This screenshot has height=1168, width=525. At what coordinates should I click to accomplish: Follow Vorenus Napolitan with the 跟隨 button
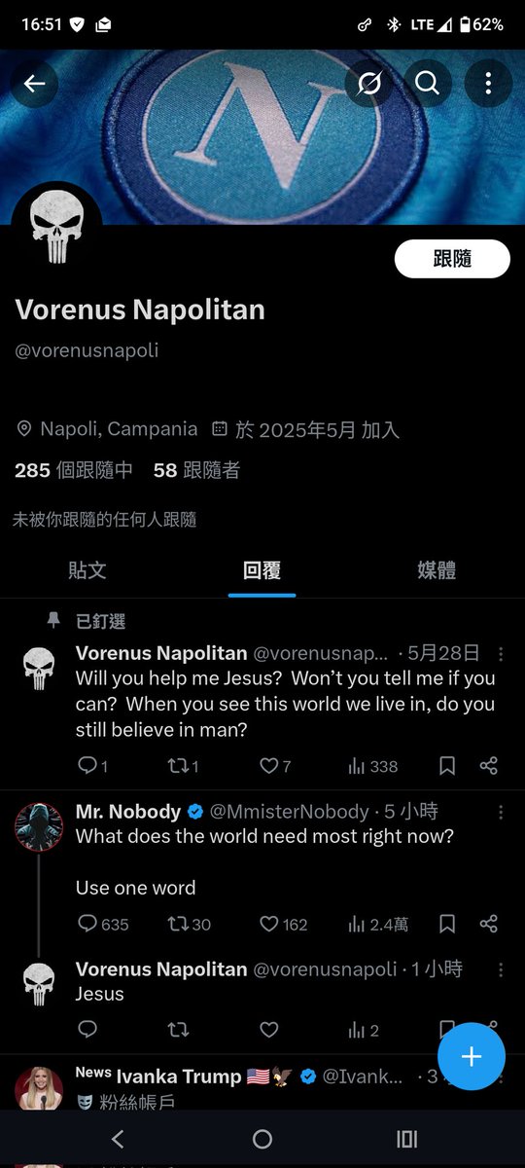tap(452, 259)
